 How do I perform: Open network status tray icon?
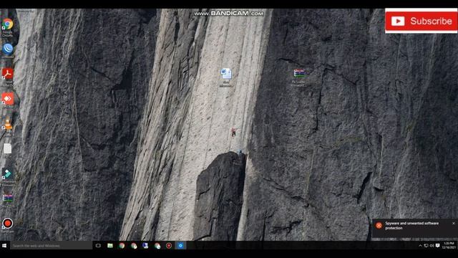pos(427,245)
